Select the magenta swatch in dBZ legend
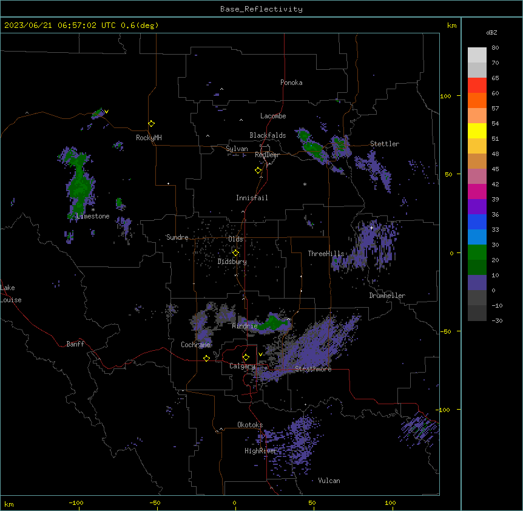 (477, 191)
